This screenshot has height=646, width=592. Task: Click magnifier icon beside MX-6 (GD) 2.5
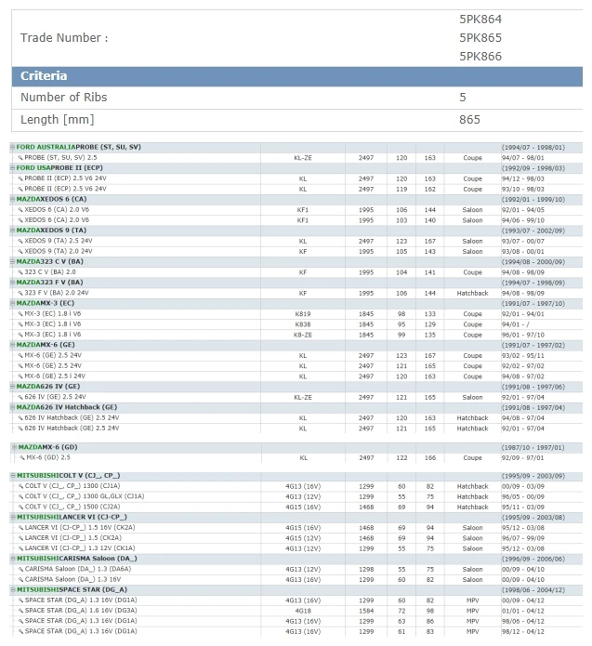click(22, 457)
